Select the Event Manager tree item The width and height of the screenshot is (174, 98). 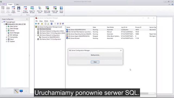(15, 33)
